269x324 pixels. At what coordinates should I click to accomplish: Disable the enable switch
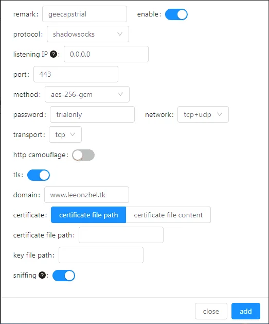(x=176, y=14)
